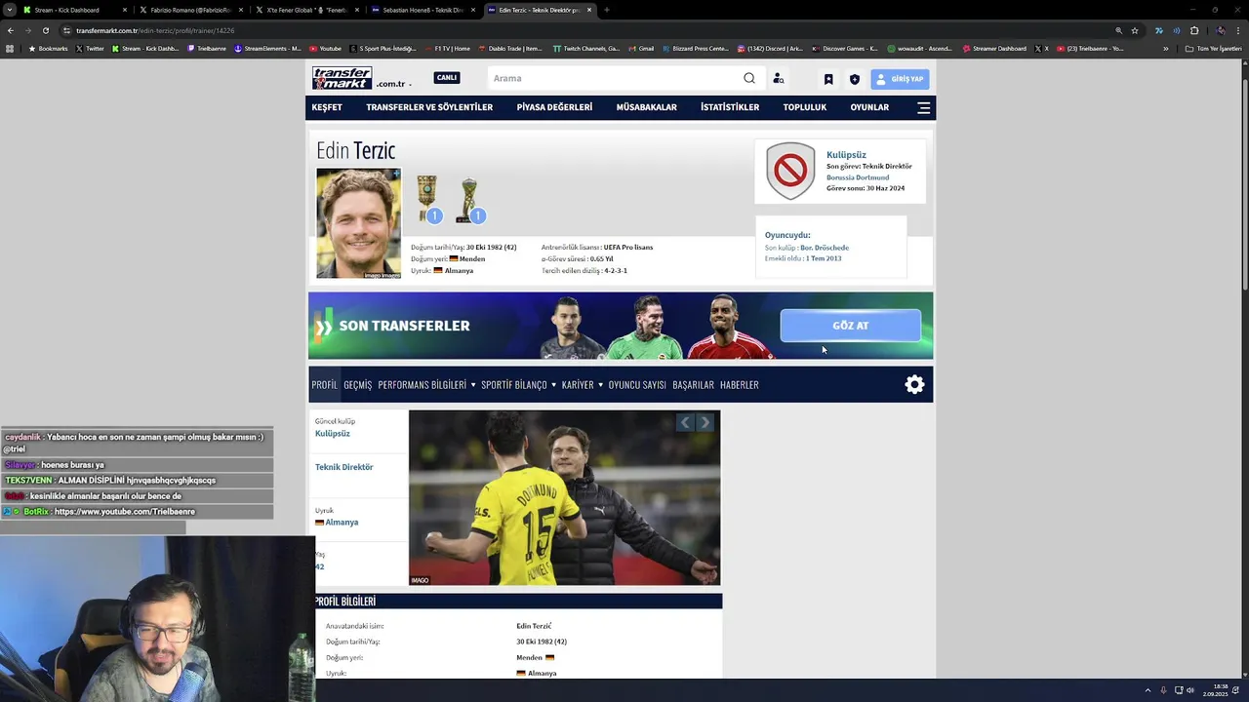This screenshot has width=1249, height=702.
Task: Click the GÖZ AT banner button
Action: [850, 326]
